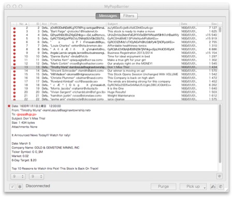
Task: Toggle red marker on Christie Plummer message
Action: (x=14, y=78)
